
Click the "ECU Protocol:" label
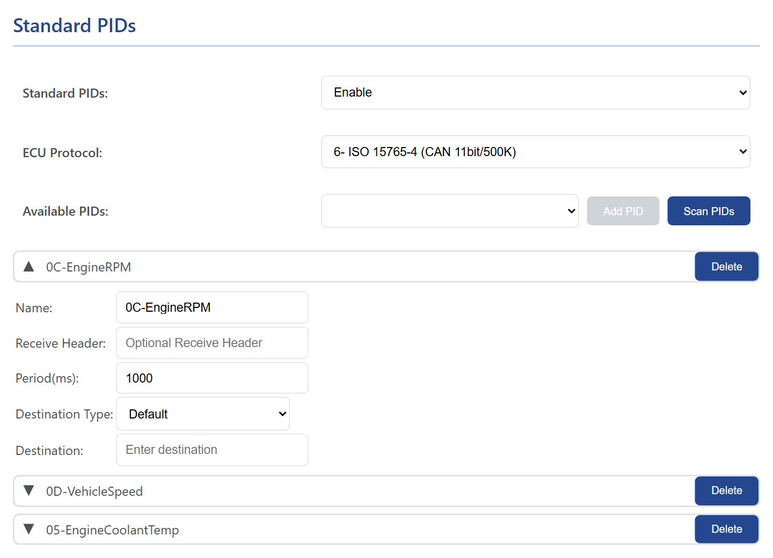click(x=62, y=153)
